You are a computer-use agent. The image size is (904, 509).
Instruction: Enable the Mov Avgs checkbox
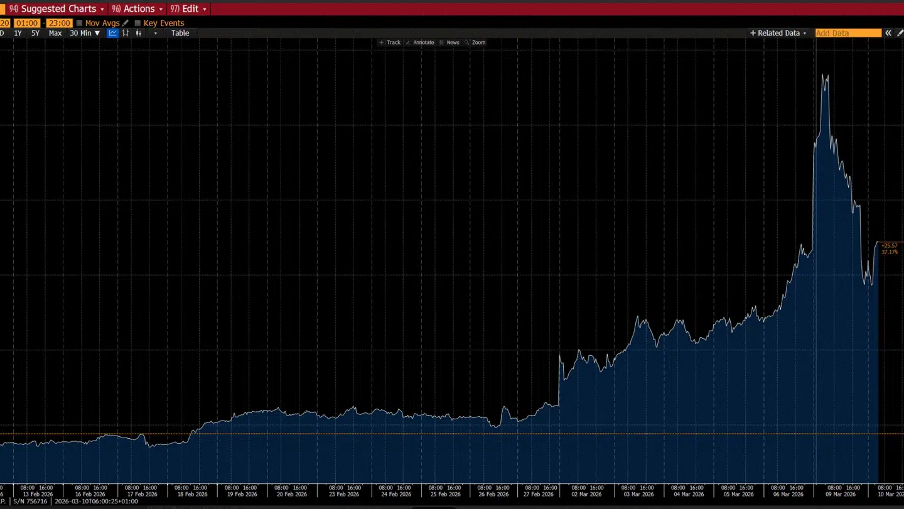click(79, 23)
